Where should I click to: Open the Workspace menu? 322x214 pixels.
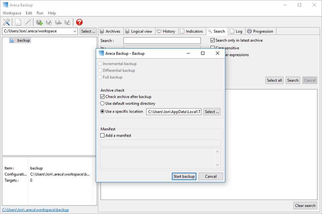tap(12, 13)
